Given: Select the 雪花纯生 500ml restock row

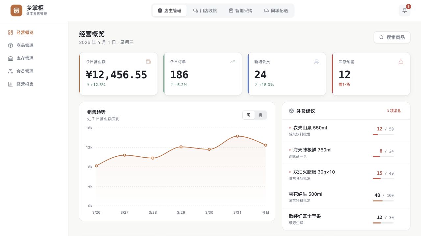Looking at the screenshot, I should tap(346, 197).
